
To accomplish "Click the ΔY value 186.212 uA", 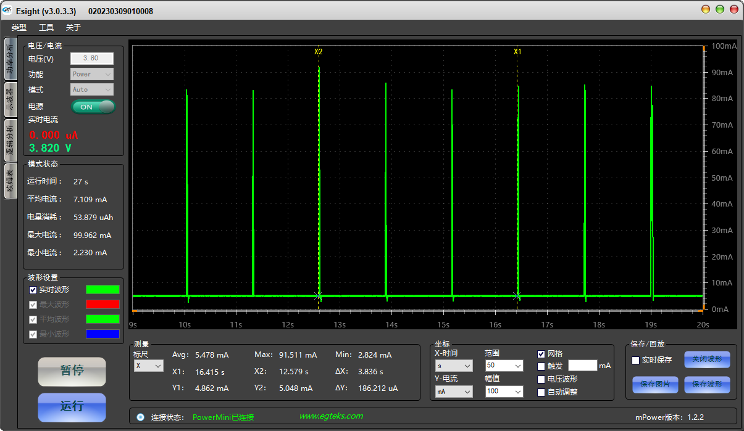I will coord(378,388).
